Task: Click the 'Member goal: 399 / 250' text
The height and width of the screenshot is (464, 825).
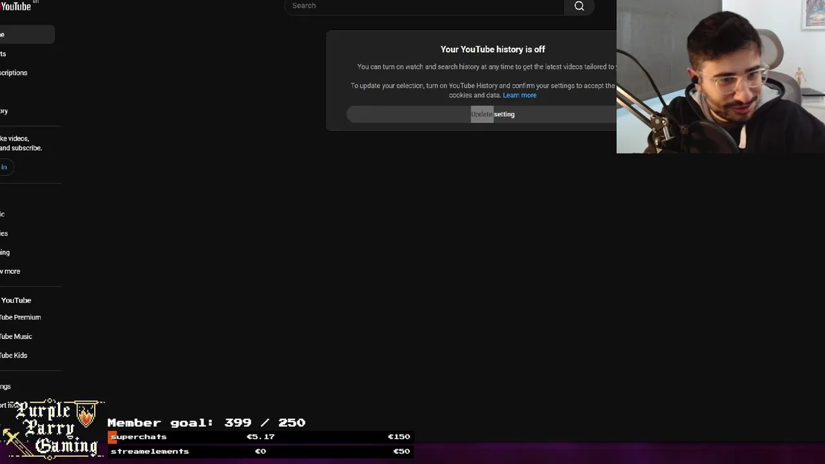Action: (206, 423)
